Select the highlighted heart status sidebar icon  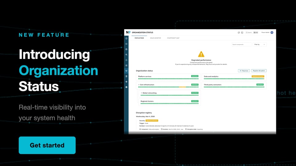(126, 71)
